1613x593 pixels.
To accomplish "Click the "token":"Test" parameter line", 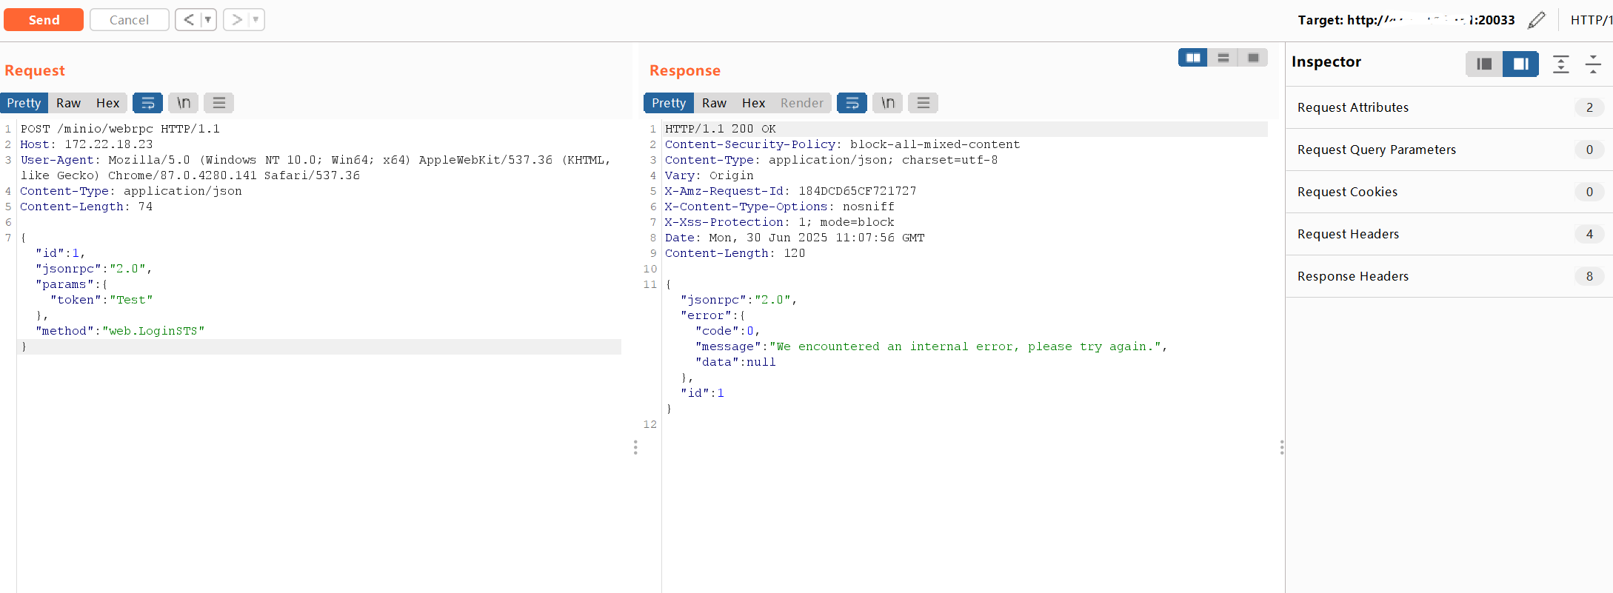I will (x=101, y=300).
